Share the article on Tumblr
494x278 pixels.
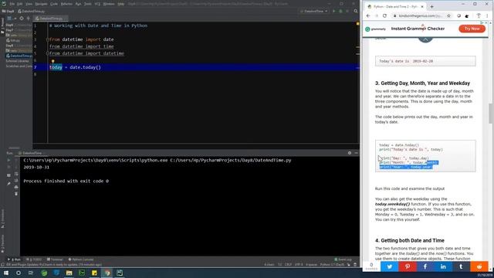[461, 266]
